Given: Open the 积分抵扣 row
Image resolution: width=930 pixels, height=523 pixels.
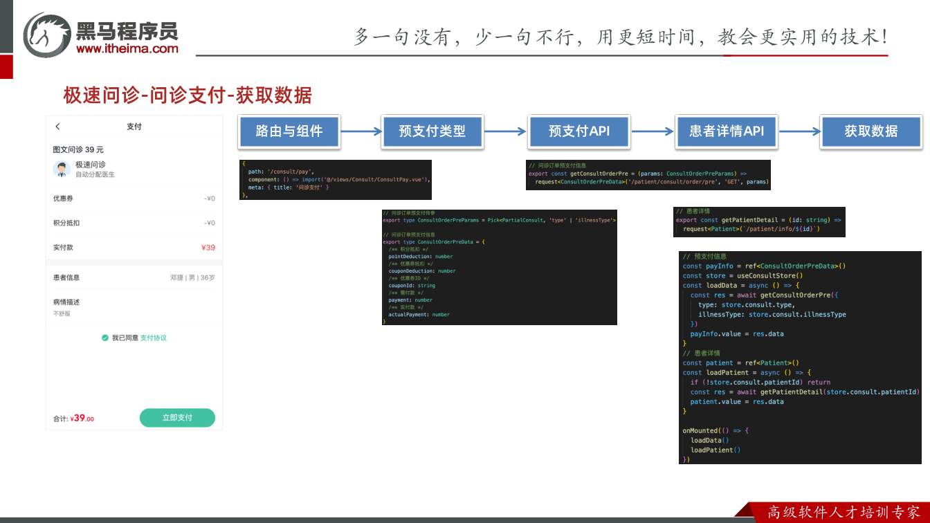Looking at the screenshot, I should 134,223.
